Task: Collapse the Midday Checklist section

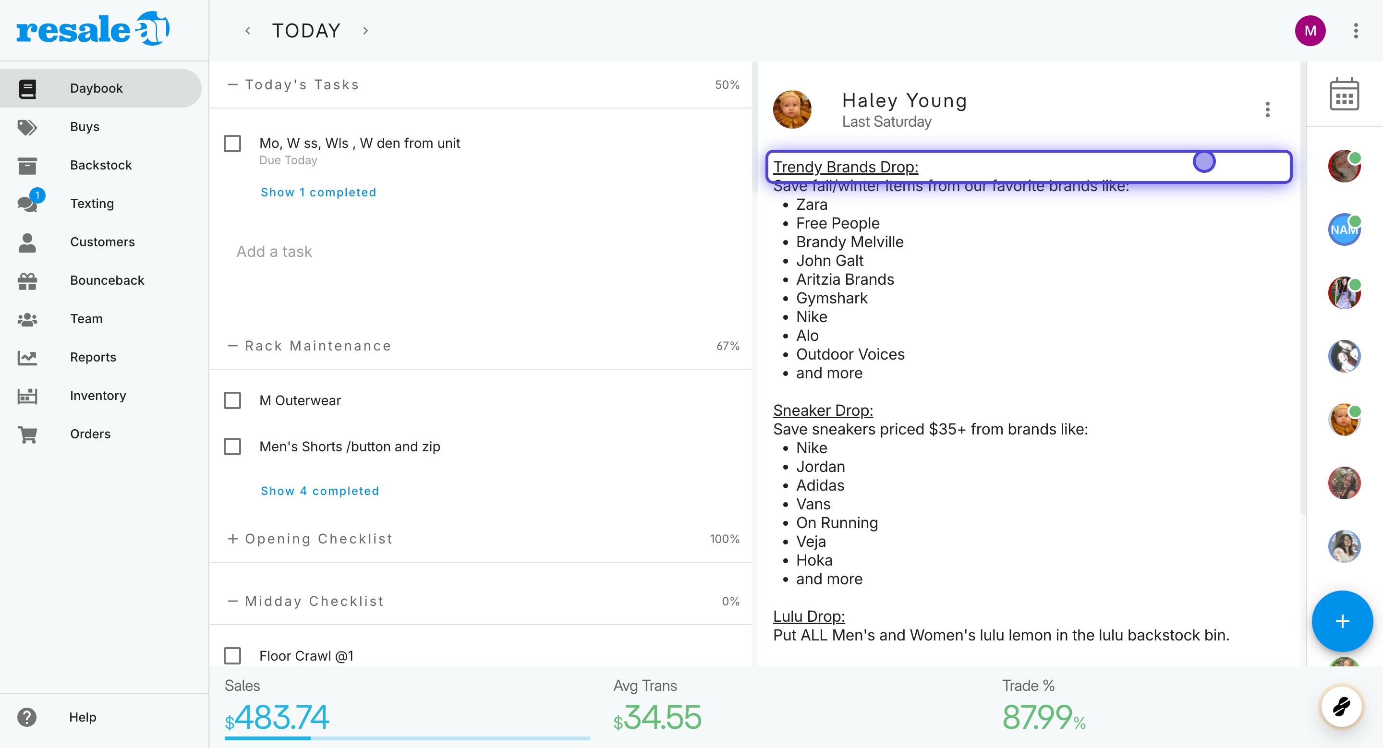Action: pyautogui.click(x=232, y=601)
